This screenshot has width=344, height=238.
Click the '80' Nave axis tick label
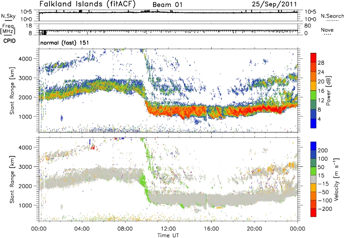[x=307, y=26]
